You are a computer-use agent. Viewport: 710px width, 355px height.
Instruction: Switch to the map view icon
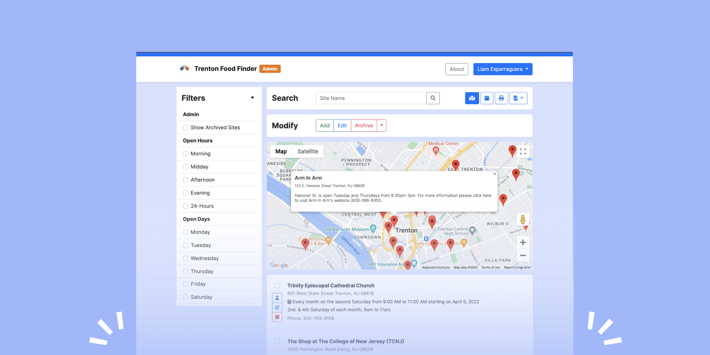472,98
